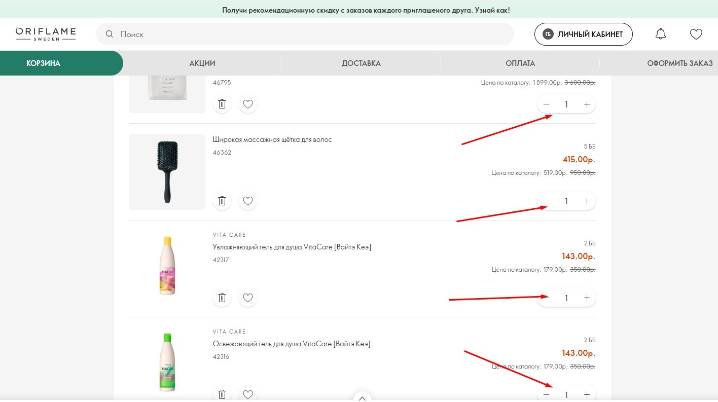Decrease quantity of hair brush 46362
Viewport: 718px width, 402px height.
click(546, 201)
